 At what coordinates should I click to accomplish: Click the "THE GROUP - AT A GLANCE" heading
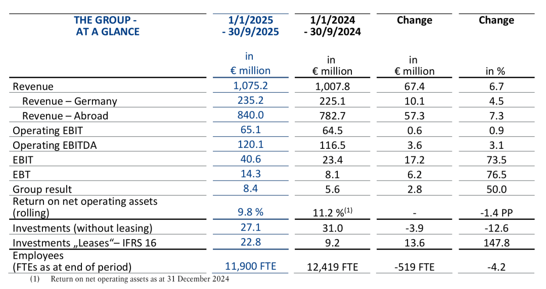tap(107, 26)
